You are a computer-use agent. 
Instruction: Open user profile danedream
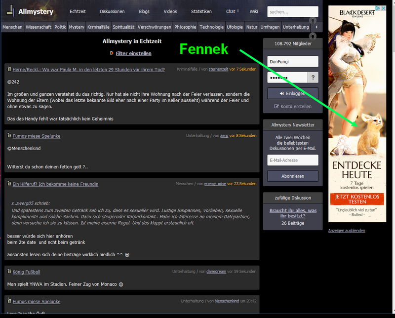(x=216, y=272)
